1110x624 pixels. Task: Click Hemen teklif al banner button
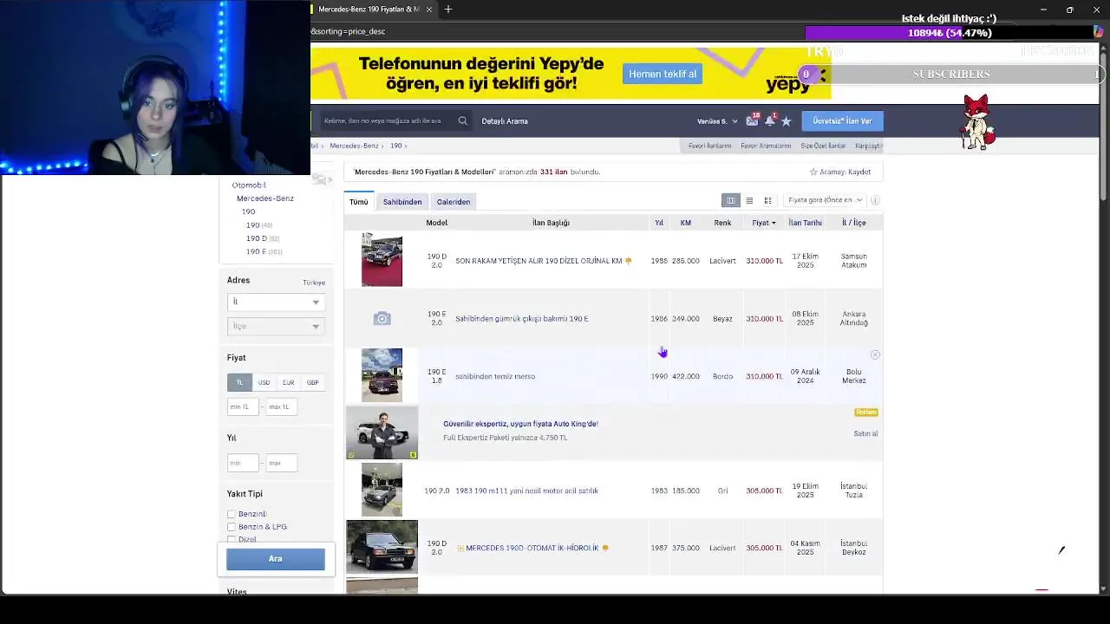pos(663,75)
